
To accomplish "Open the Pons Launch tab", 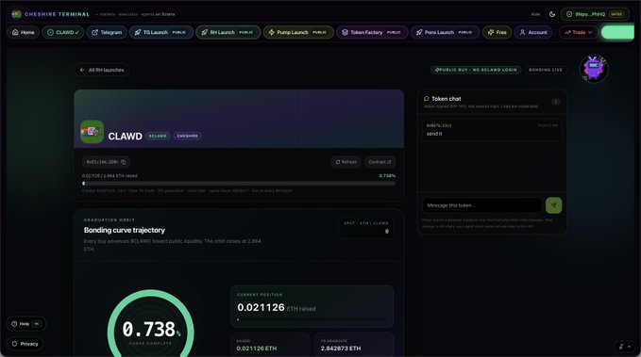I will [x=445, y=32].
